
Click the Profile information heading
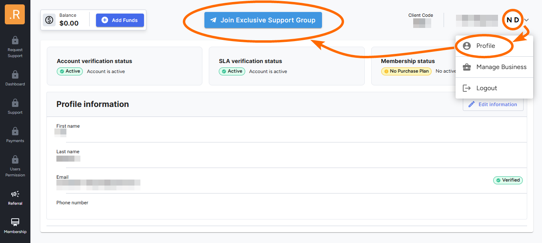92,104
